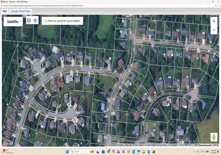Open the Windows Start menu

67,152
